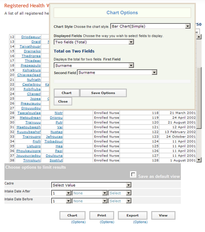Screen dimensions: 205x232
Task: Open the Taecalouslae surname link
Action: 29,113
